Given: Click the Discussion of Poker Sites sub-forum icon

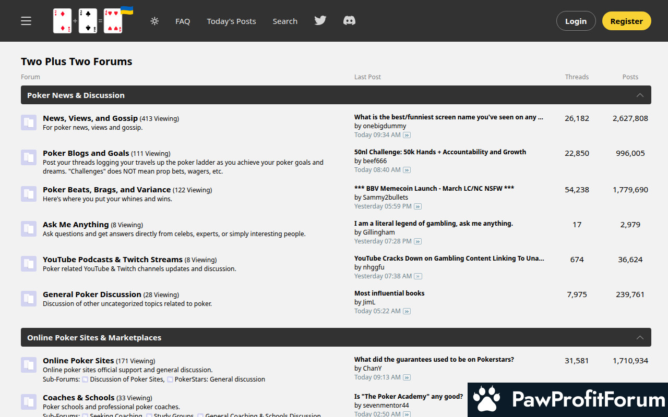Looking at the screenshot, I should [x=85, y=379].
